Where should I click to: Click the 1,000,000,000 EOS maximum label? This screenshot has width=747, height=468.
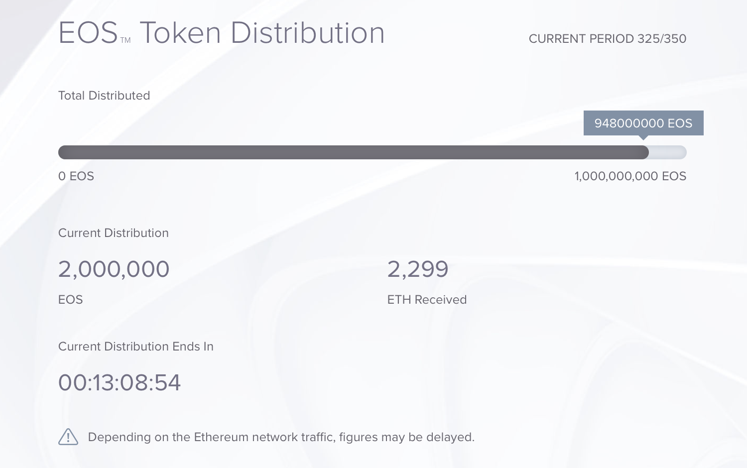click(630, 176)
